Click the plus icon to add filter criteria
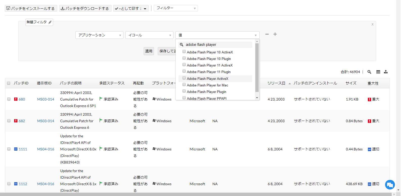Viewport: 401px width, 196px height. (275, 34)
